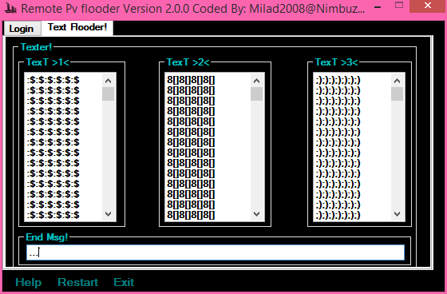Click the Exit link
Screen dimensions: 447x294
pos(124,282)
